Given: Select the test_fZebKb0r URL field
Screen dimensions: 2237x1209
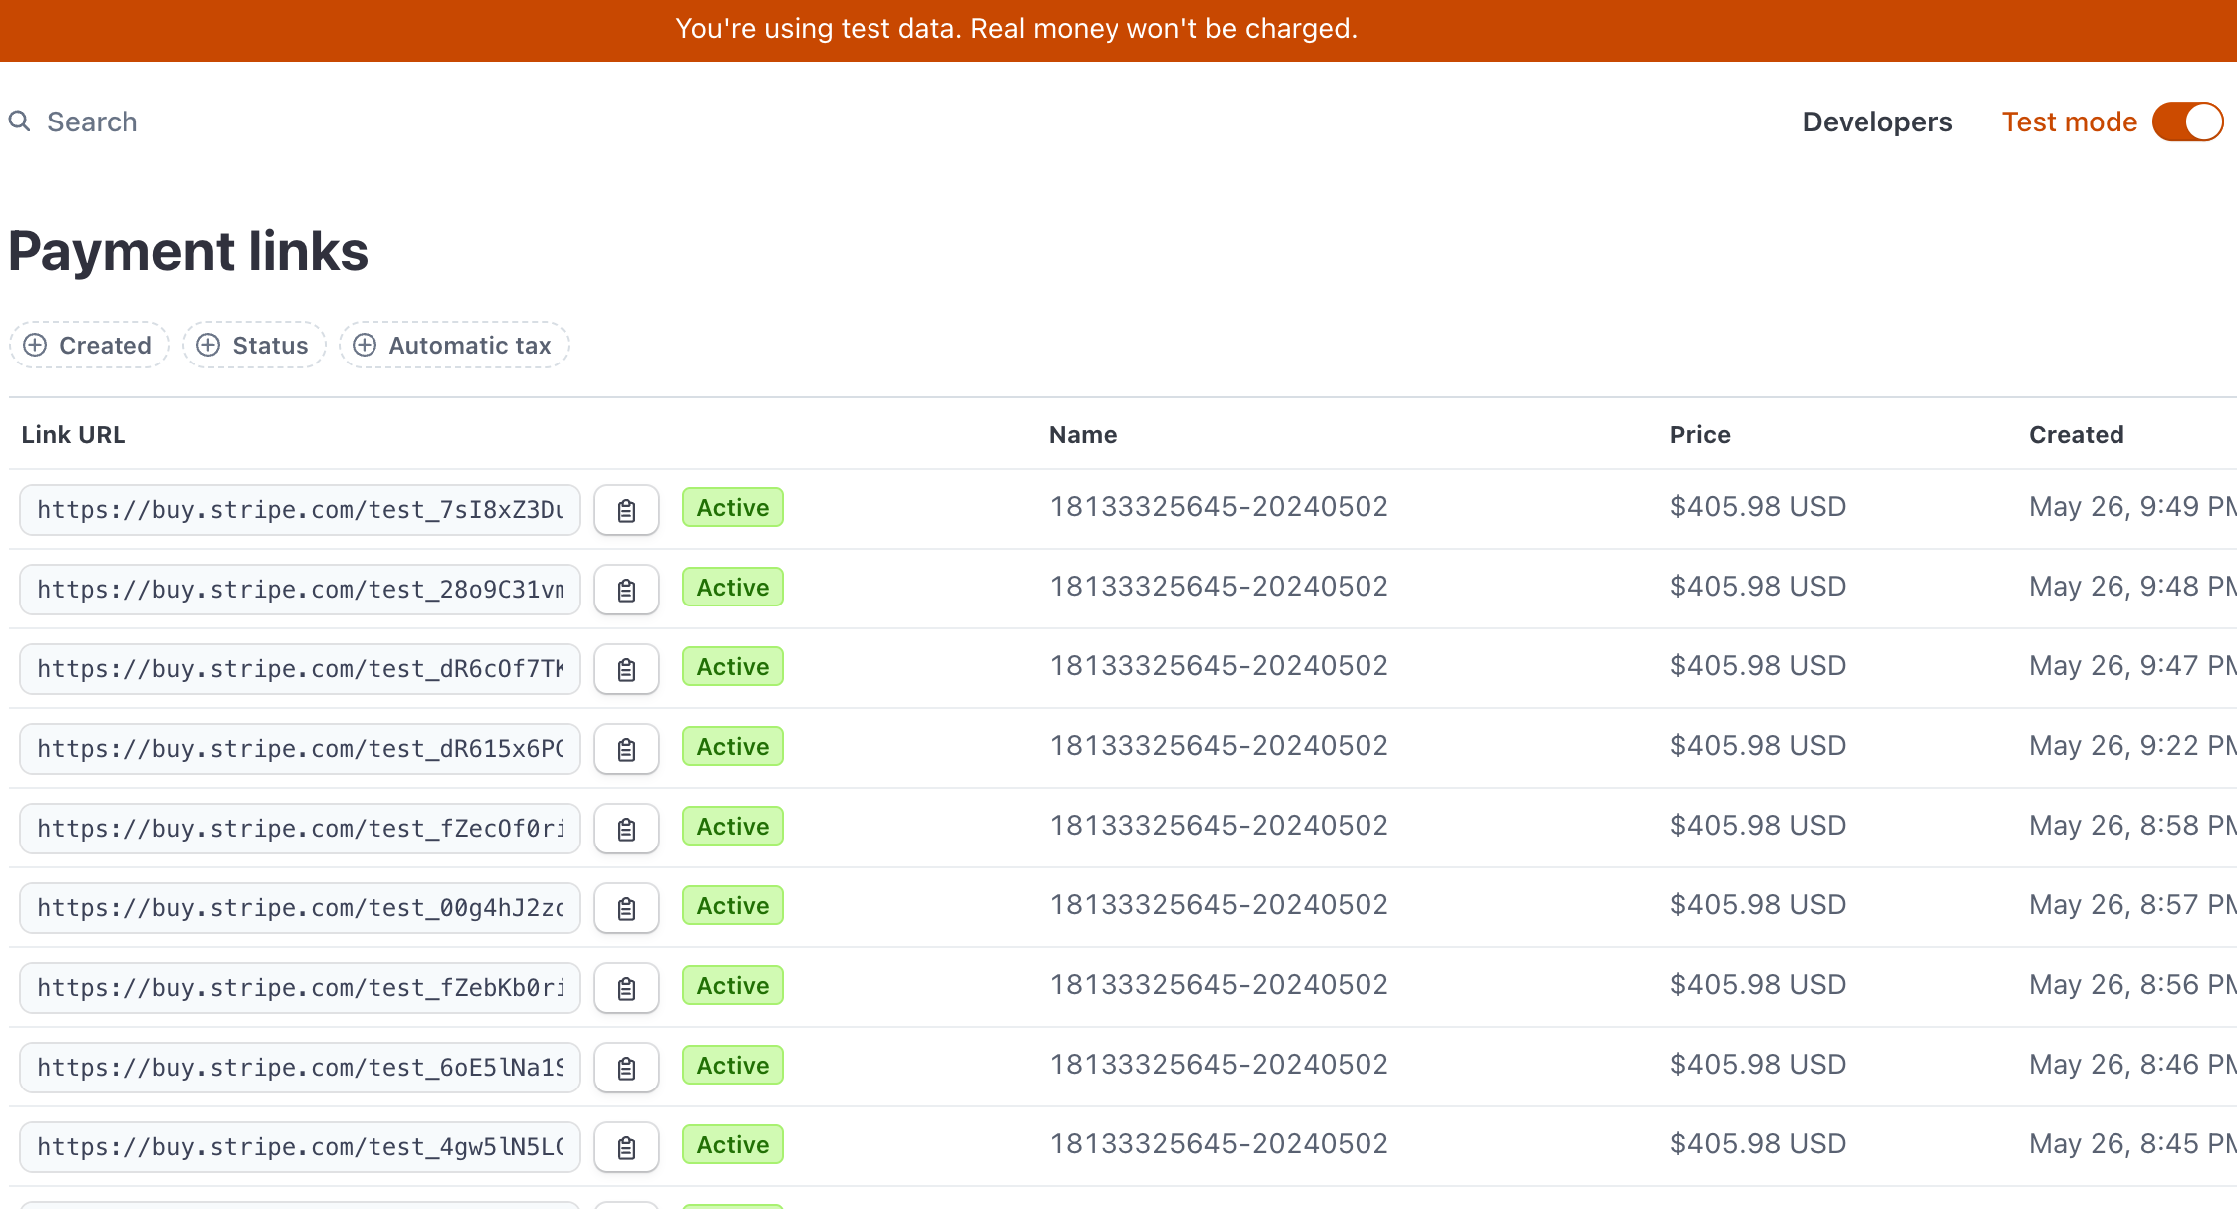Looking at the screenshot, I should 299,988.
